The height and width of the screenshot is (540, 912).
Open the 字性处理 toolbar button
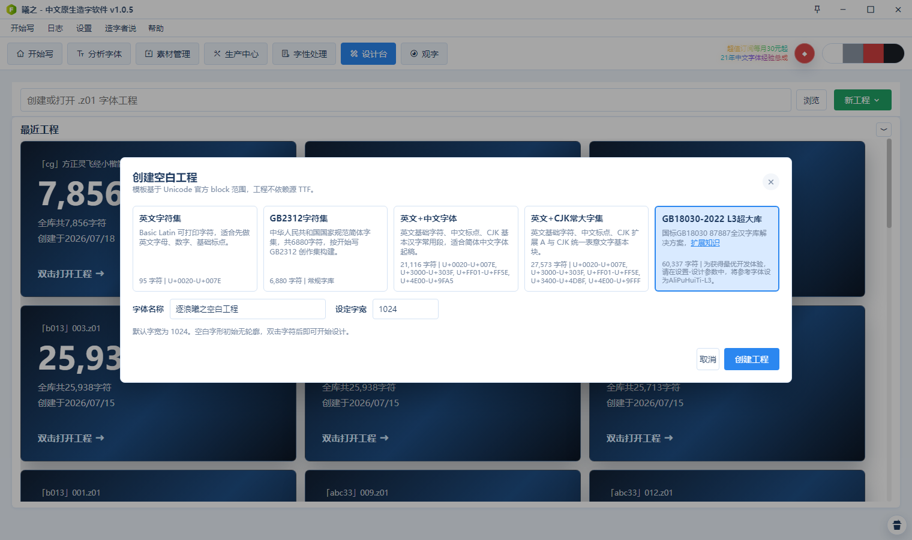click(304, 53)
